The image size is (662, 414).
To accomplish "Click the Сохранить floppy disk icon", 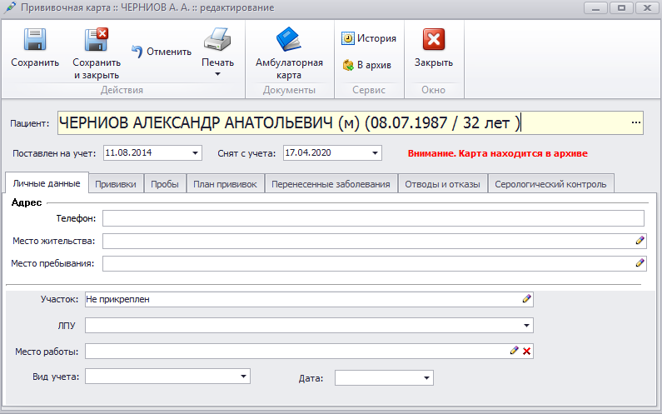I will click(x=34, y=40).
